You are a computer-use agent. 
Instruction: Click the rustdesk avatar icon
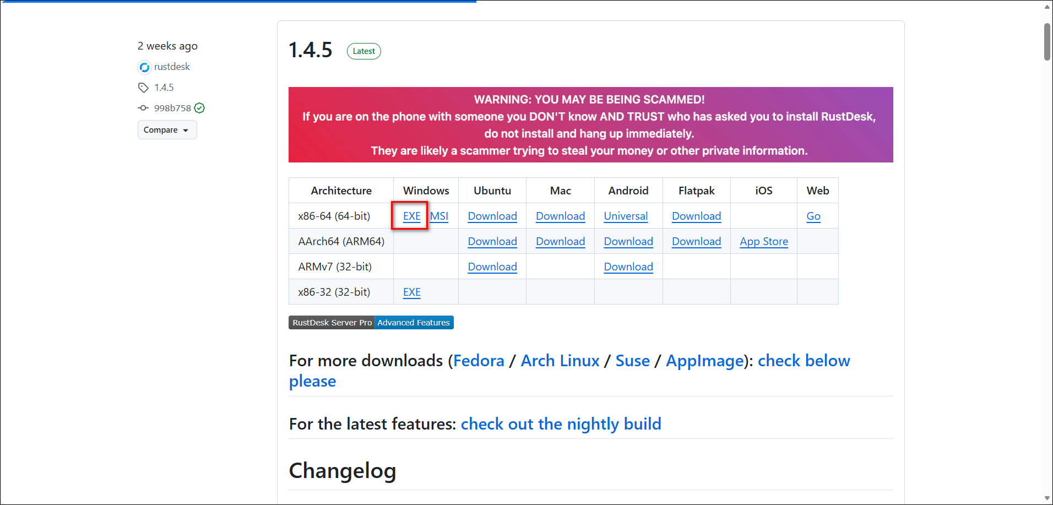tap(144, 67)
